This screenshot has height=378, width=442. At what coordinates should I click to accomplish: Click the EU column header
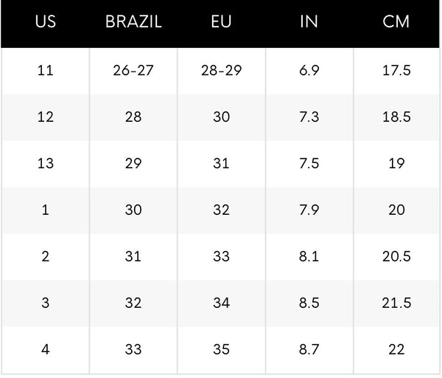221,21
